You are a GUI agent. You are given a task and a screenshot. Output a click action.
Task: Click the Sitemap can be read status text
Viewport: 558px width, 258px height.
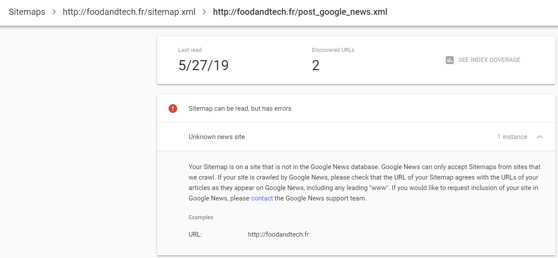point(240,109)
